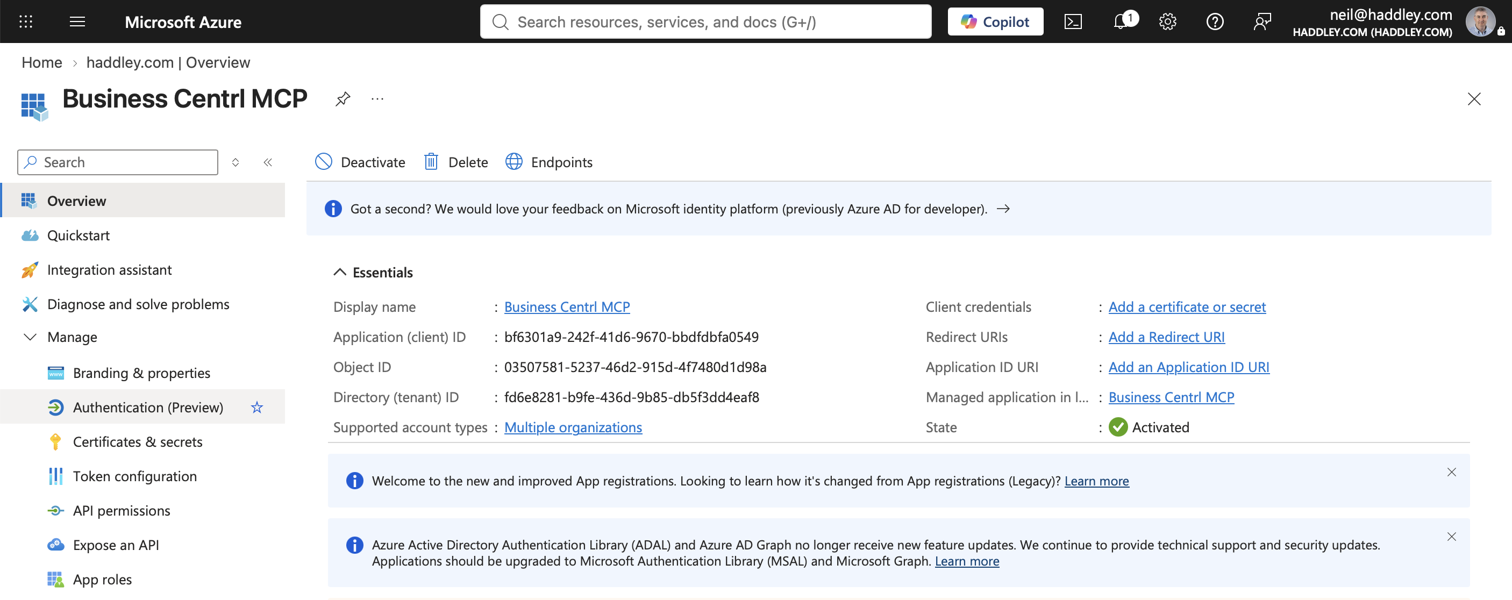Dismiss the App registrations welcome banner
The width and height of the screenshot is (1512, 600).
pos(1451,472)
